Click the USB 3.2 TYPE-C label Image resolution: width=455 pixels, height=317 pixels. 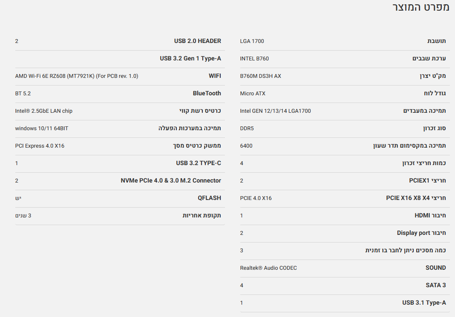tap(198, 163)
